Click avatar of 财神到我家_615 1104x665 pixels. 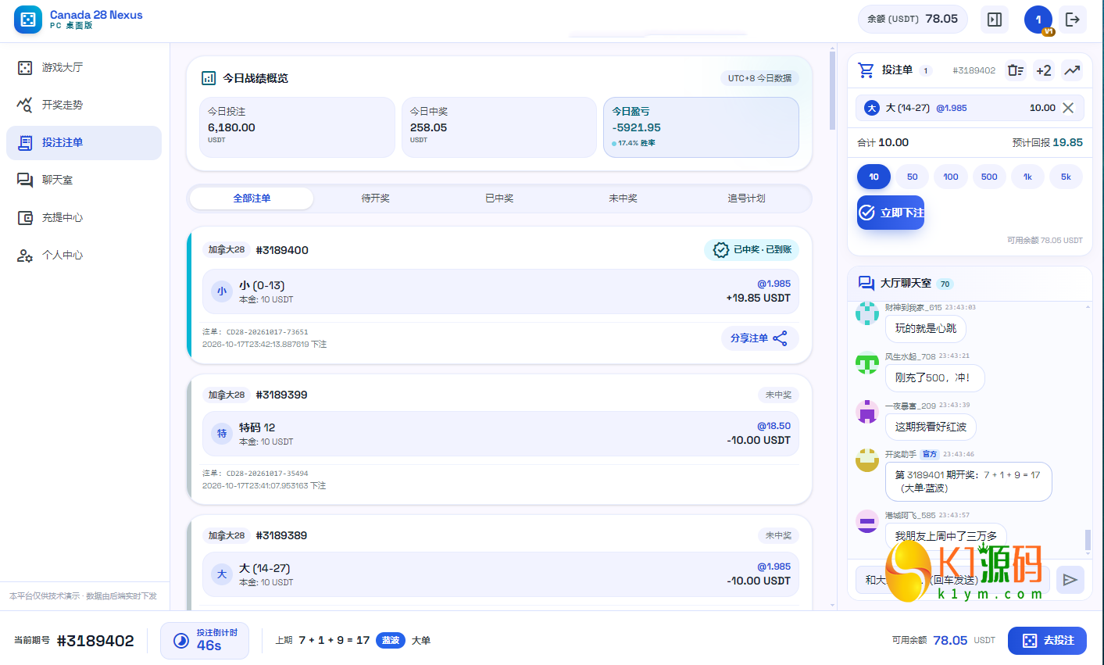867,313
